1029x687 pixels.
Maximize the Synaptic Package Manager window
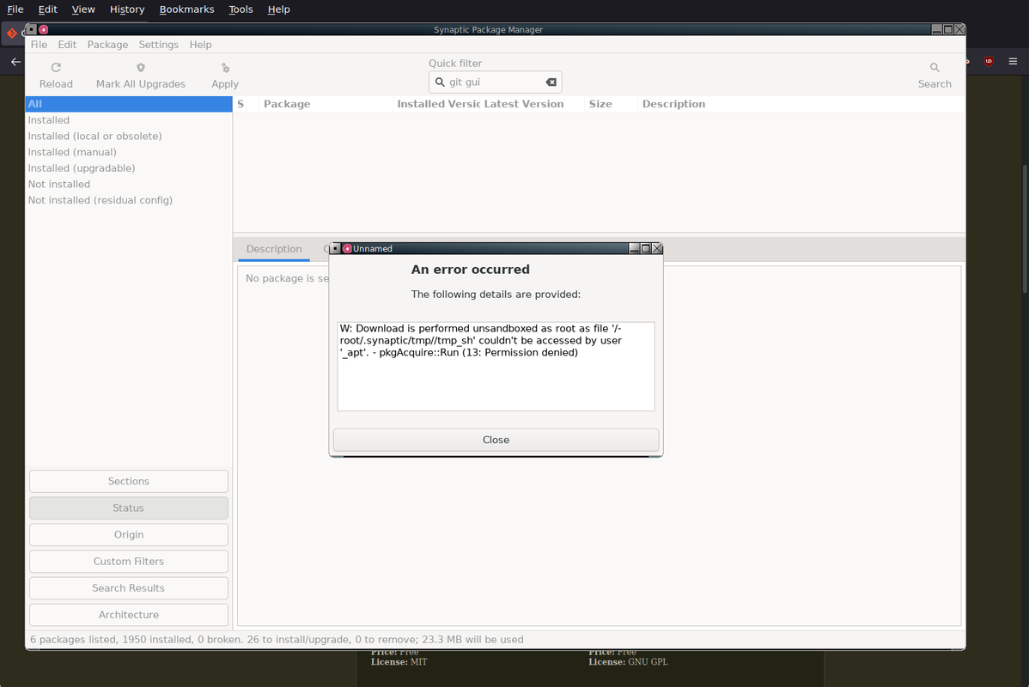click(x=948, y=29)
